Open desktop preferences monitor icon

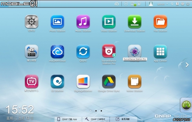[x=188, y=4]
